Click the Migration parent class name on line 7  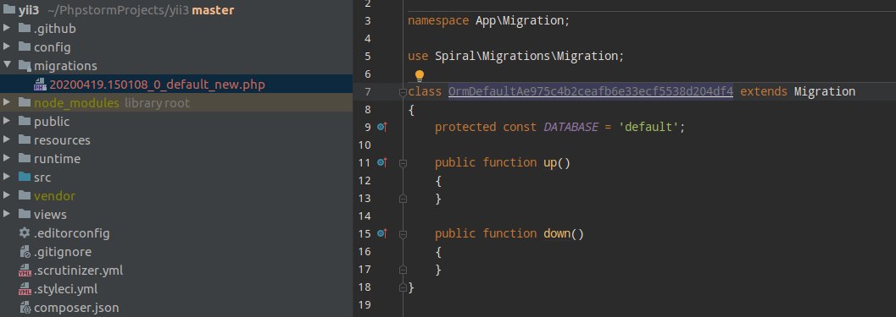(x=825, y=91)
